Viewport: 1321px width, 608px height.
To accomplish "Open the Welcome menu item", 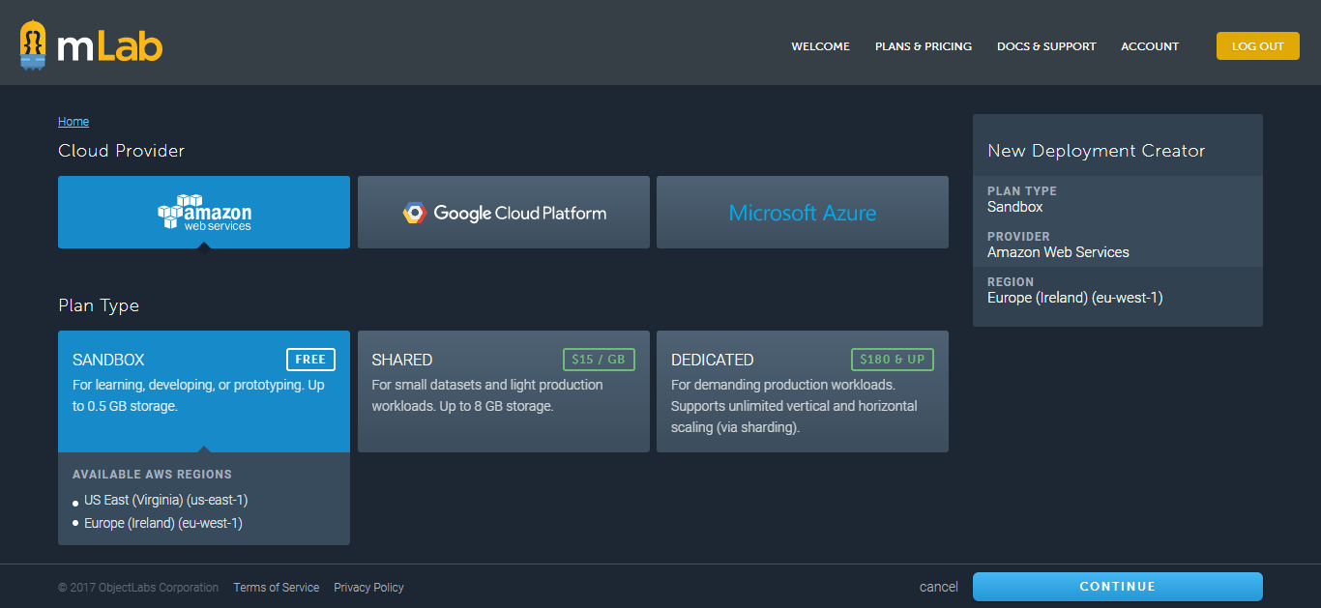I will 820,46.
